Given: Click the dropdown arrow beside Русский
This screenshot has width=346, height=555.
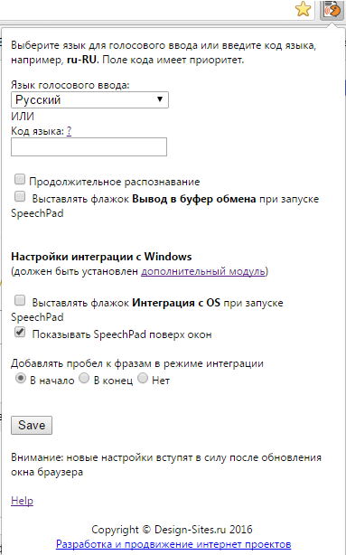Looking at the screenshot, I should [160, 99].
